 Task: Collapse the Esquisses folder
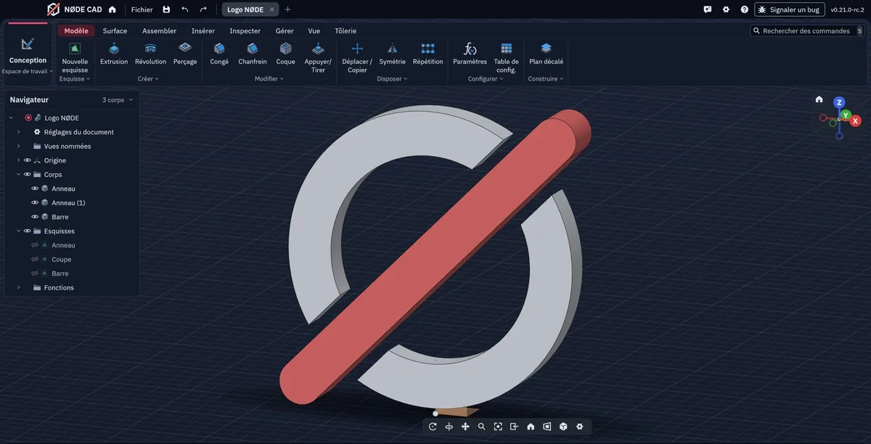[18, 231]
